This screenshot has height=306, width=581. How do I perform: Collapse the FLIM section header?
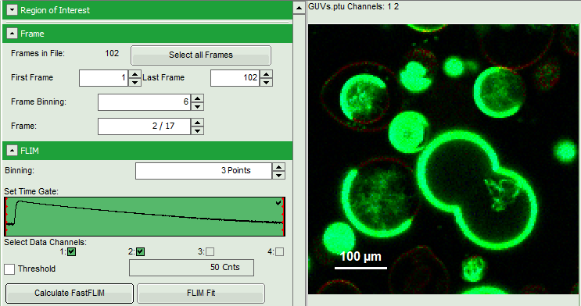tap(12, 151)
